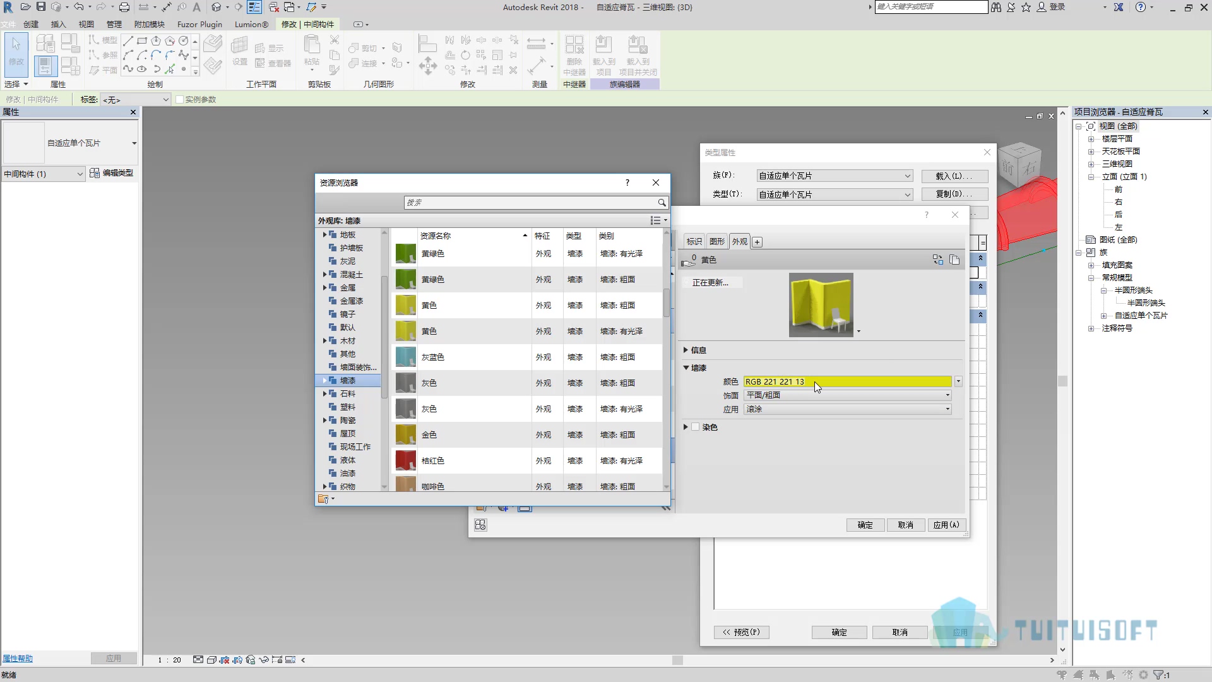
Task: Open the Family dropdown in Type Properties dialog
Action: [835, 176]
